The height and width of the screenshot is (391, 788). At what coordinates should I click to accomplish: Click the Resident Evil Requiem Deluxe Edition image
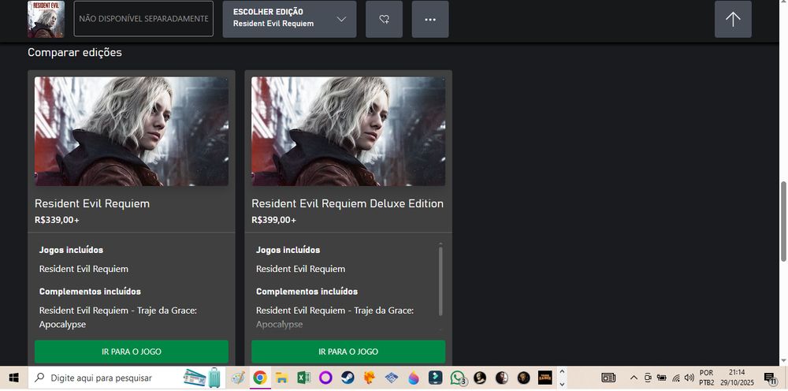348,131
